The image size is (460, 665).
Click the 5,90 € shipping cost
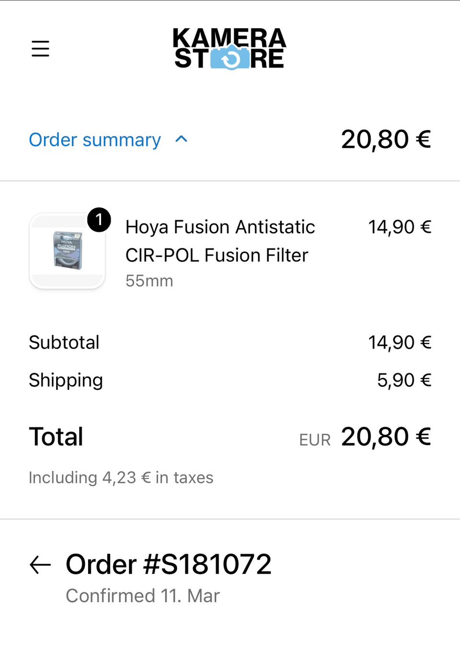click(x=404, y=380)
